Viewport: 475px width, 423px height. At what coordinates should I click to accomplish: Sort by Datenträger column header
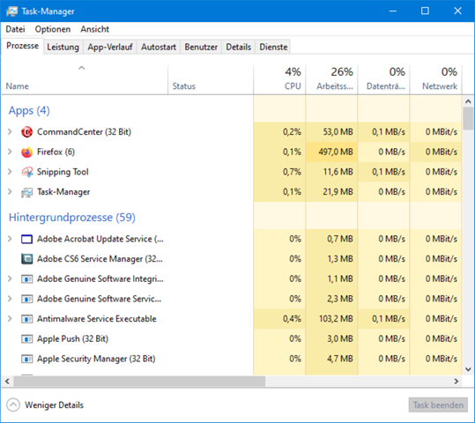[x=383, y=79]
